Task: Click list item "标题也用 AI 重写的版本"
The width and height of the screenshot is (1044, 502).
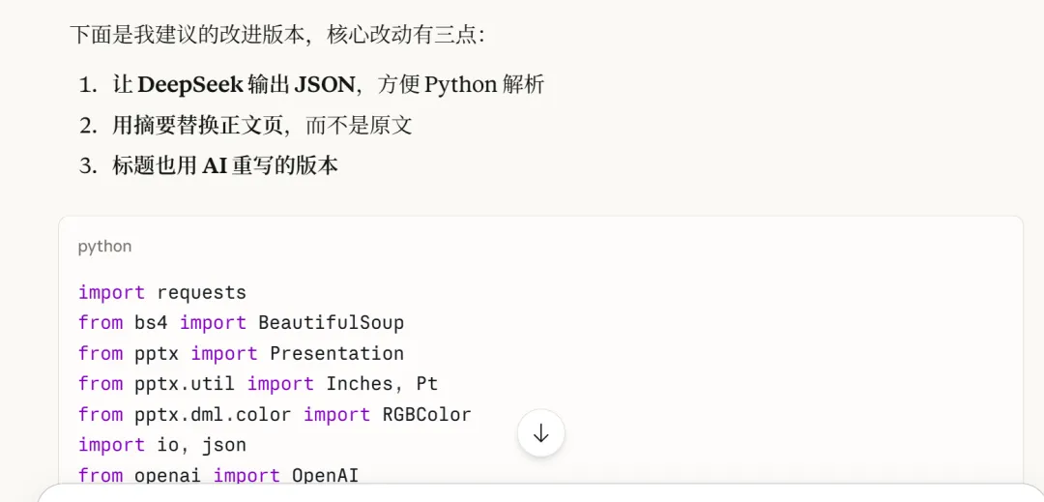Action: coord(224,166)
